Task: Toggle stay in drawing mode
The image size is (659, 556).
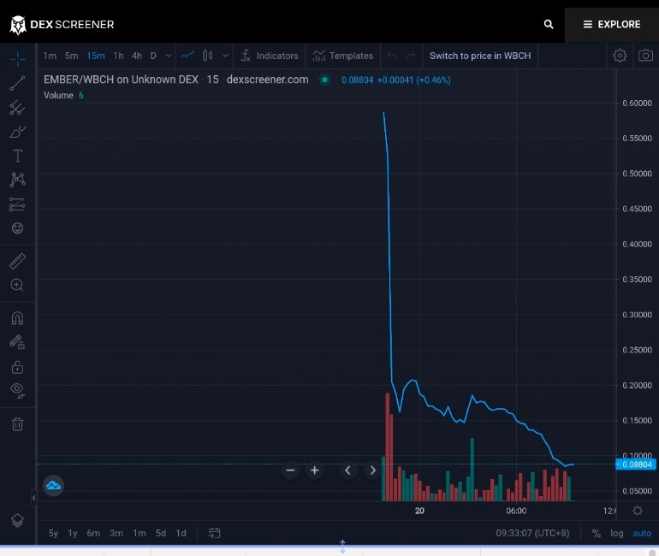Action: point(17,342)
